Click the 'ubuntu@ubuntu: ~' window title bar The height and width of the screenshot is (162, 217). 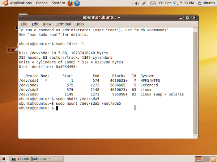[x=101, y=18]
